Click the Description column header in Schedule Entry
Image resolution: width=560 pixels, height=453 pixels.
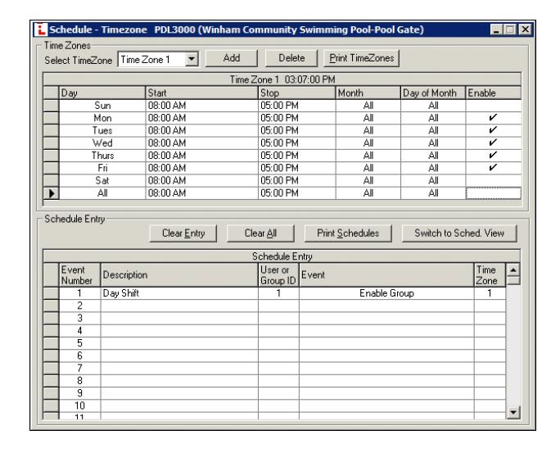pos(179,275)
